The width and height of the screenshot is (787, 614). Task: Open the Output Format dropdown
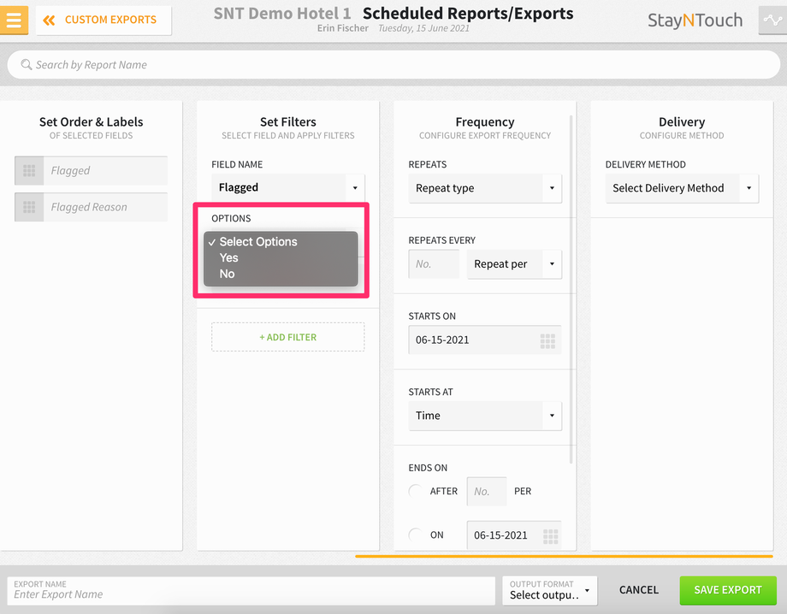(549, 590)
